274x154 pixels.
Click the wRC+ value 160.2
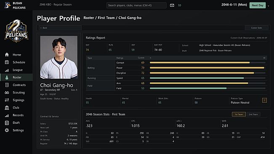pos(181,126)
